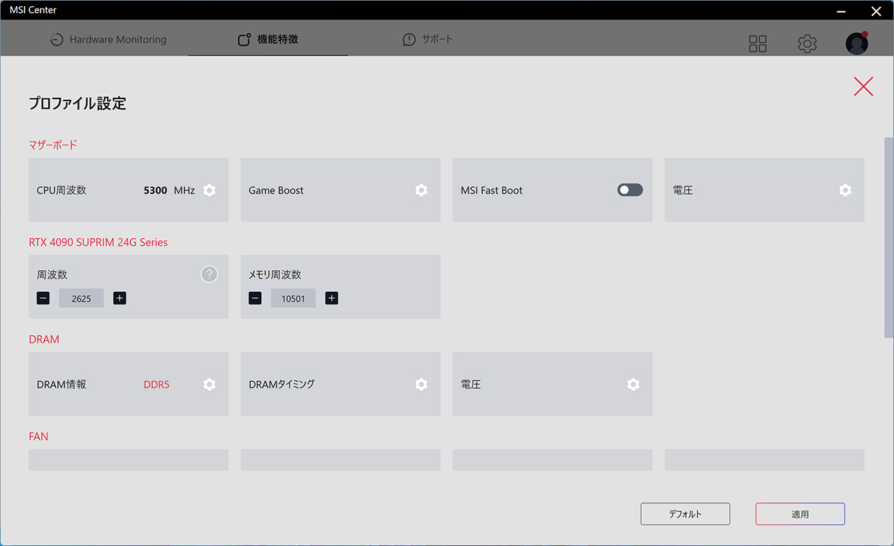
Task: Click the RTX 4090 SUPRIM 24G Series heading
Action: [x=98, y=242]
